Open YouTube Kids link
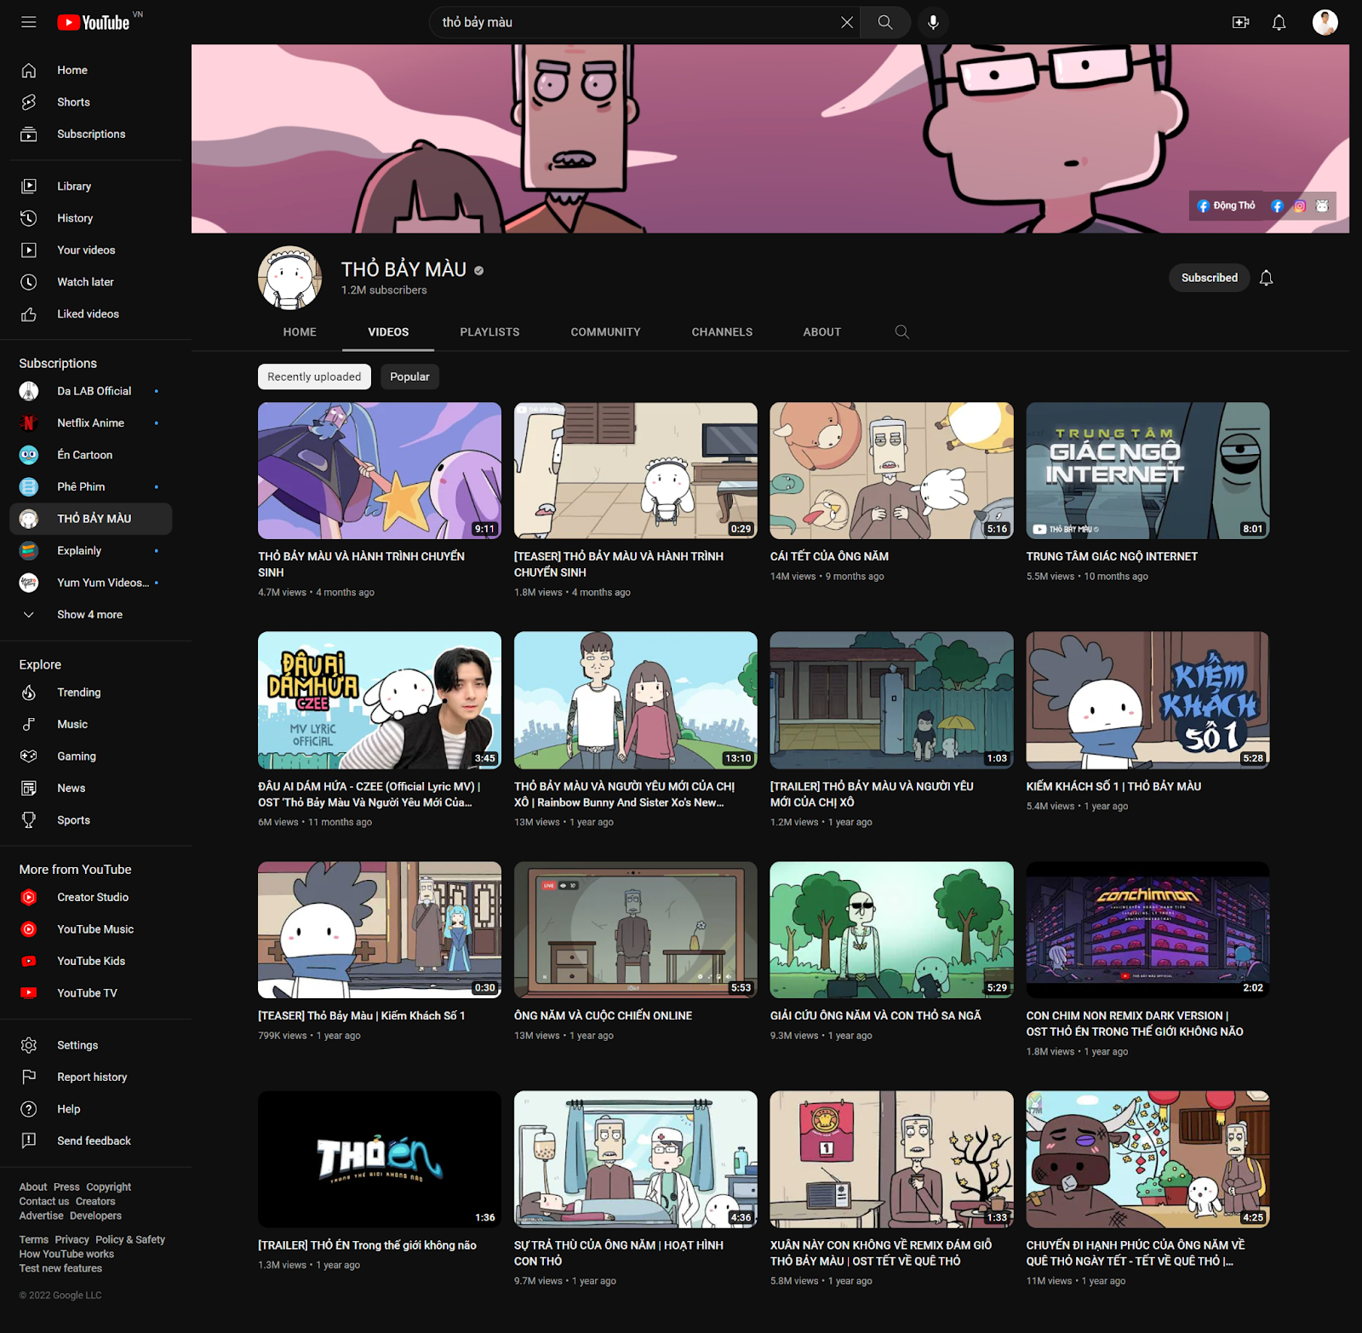 pyautogui.click(x=90, y=961)
